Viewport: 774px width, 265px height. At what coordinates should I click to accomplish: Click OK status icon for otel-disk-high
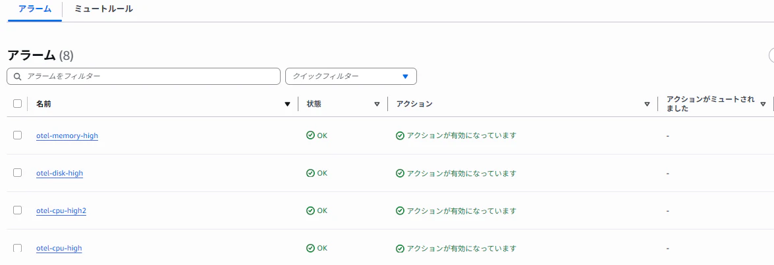coord(310,173)
